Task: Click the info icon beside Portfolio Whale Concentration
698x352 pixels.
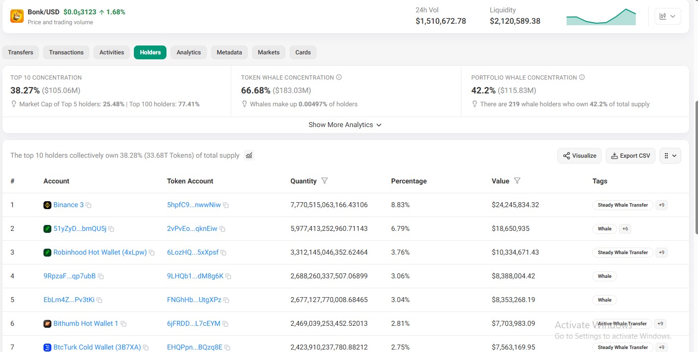Action: click(x=582, y=77)
